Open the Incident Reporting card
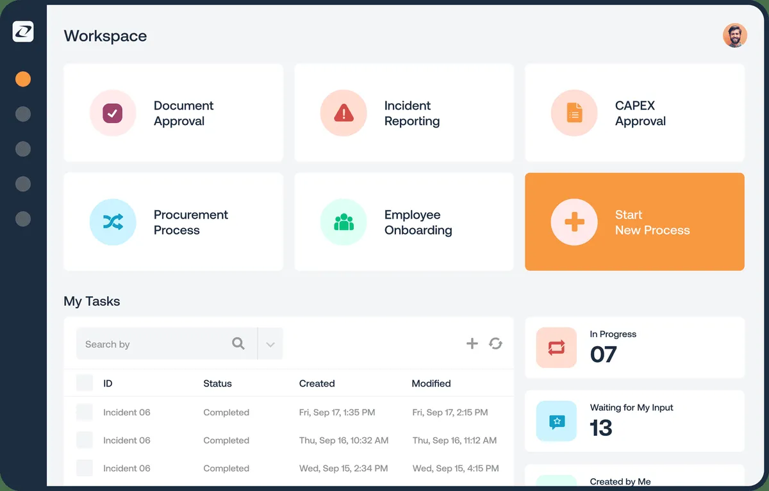Screen dimensions: 769x491 pyautogui.click(x=404, y=113)
